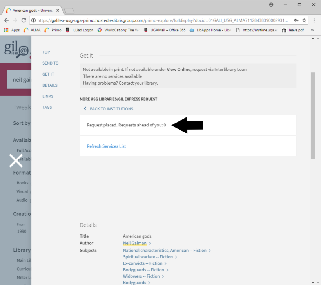Click the key icon in address bar
Viewport: 321px width, 285px height.
(x=296, y=20)
